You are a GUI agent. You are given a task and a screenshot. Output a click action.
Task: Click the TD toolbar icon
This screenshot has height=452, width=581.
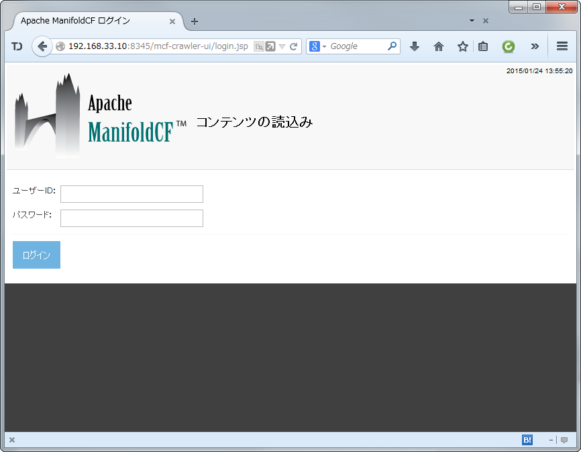point(17,46)
